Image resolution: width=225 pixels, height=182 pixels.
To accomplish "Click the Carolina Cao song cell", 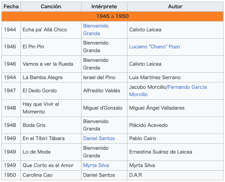I will (51, 175).
